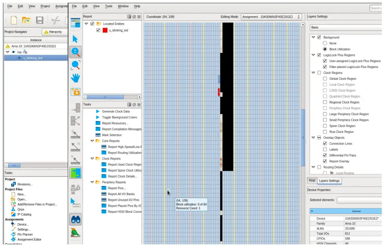This screenshot has width=389, height=246.
Task: Click the red color swatch for u_blinking_led
Action: point(105,30)
